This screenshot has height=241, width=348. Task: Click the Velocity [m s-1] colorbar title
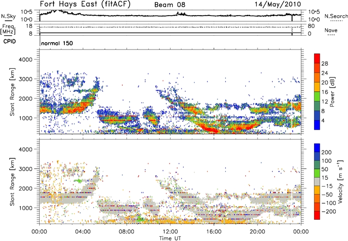340,181
